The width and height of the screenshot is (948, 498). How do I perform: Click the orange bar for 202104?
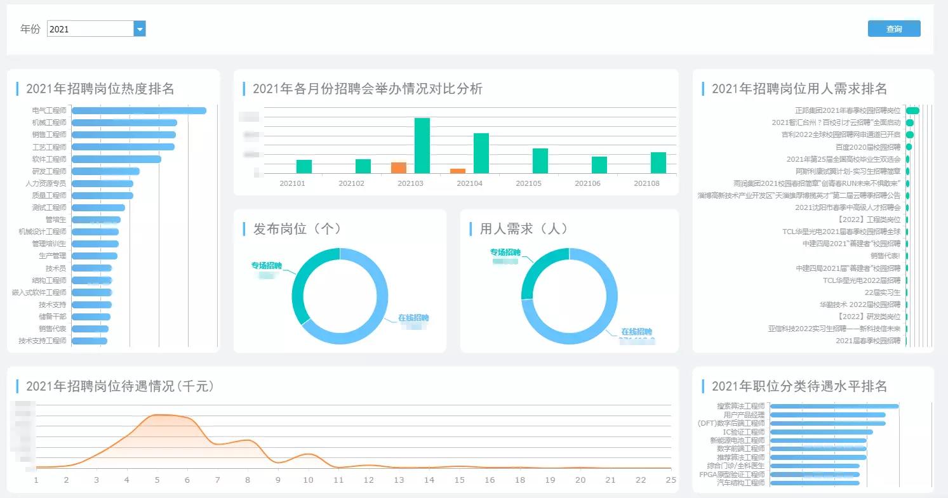click(x=458, y=171)
